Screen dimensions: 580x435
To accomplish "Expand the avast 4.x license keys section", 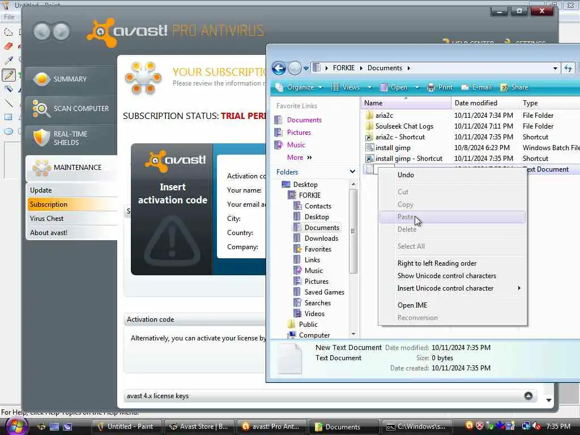I will (x=528, y=396).
